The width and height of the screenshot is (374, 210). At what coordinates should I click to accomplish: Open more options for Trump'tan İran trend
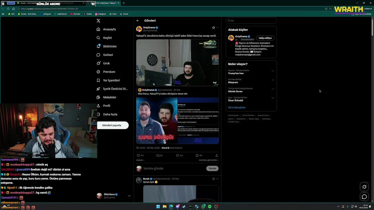(273, 71)
